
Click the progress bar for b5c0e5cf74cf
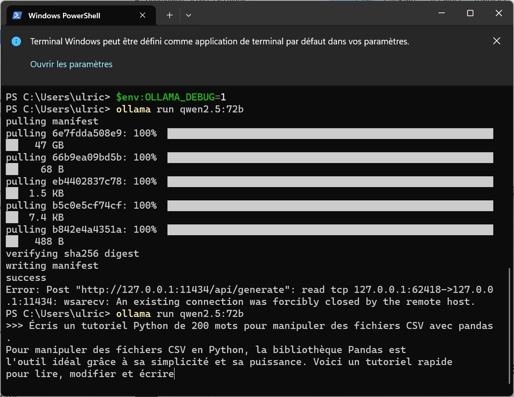[x=330, y=205]
